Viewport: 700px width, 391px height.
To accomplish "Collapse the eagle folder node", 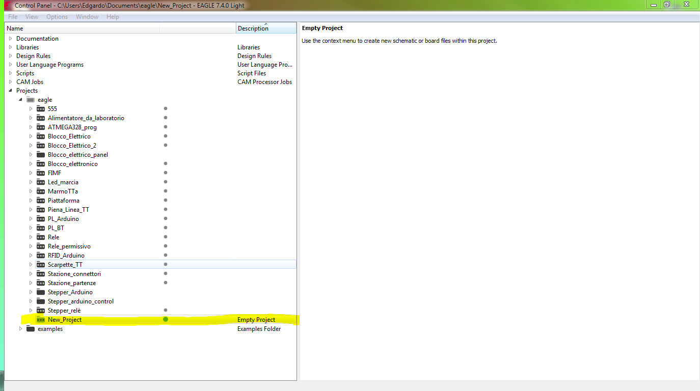I will (20, 100).
